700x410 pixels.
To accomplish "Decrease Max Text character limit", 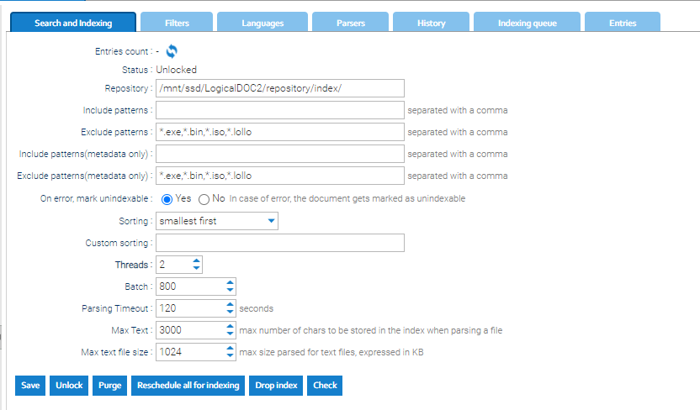I will 230,334.
